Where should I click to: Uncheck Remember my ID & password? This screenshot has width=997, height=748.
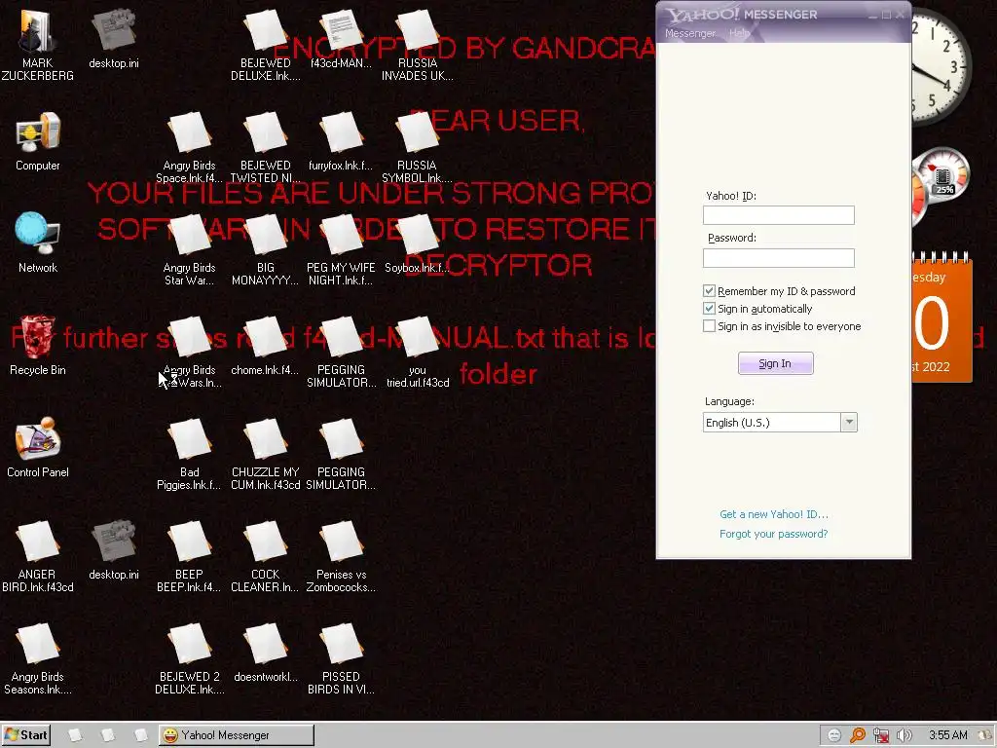(709, 290)
